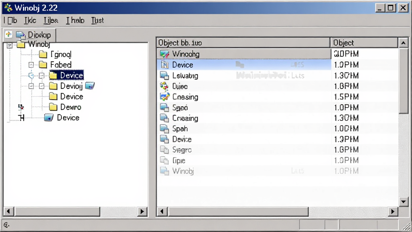Click the Cnasing row icon
The height and width of the screenshot is (232, 412).
coord(165,97)
